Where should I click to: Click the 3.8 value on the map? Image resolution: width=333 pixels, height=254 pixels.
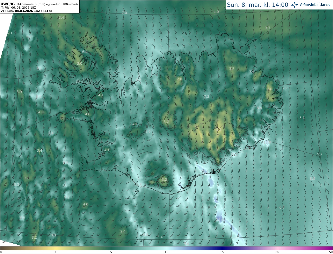pyautogui.click(x=27, y=178)
